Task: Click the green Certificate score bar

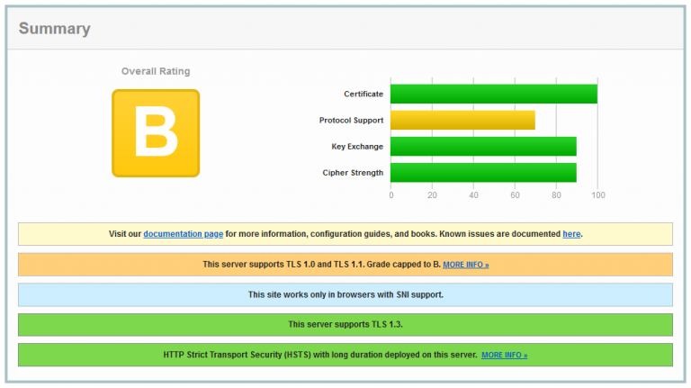Action: click(x=494, y=94)
